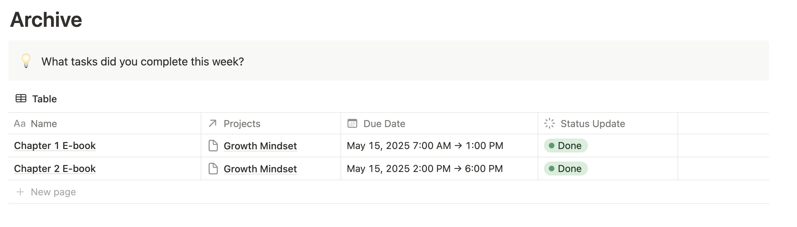Screen dimensions: 797x227
Task: Click the Table view icon
Action: pyautogui.click(x=21, y=99)
